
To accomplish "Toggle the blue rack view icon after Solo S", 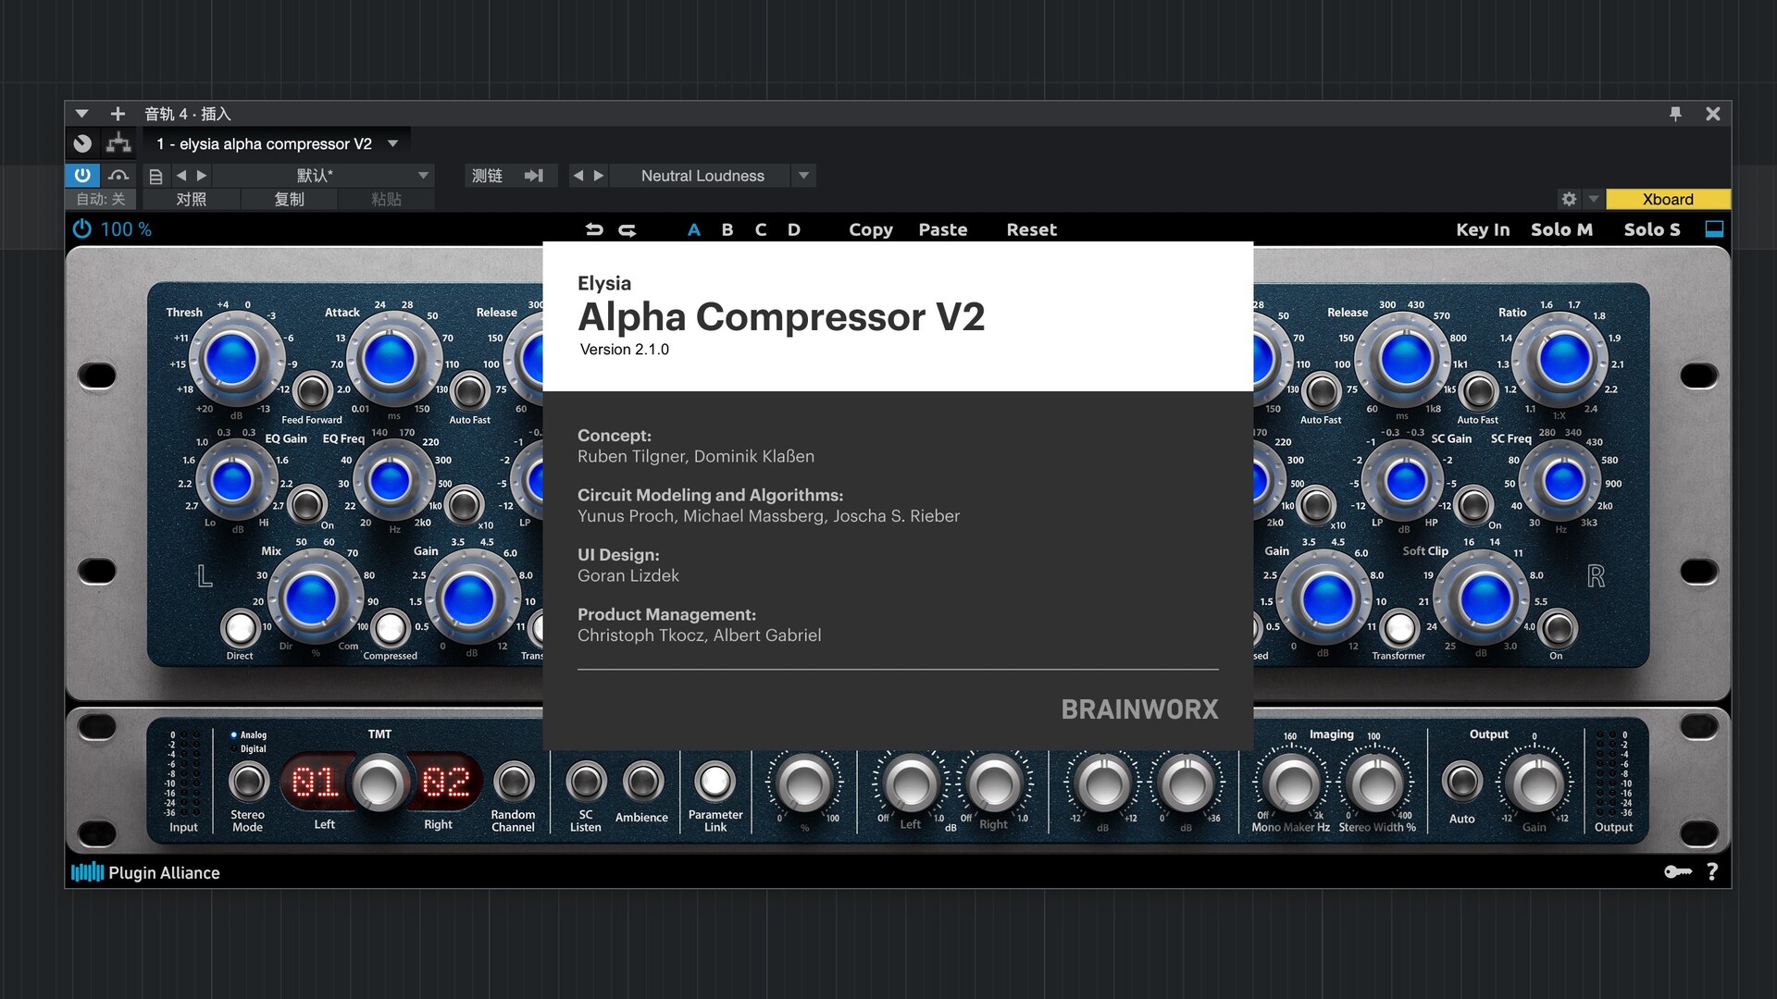I will pyautogui.click(x=1714, y=229).
